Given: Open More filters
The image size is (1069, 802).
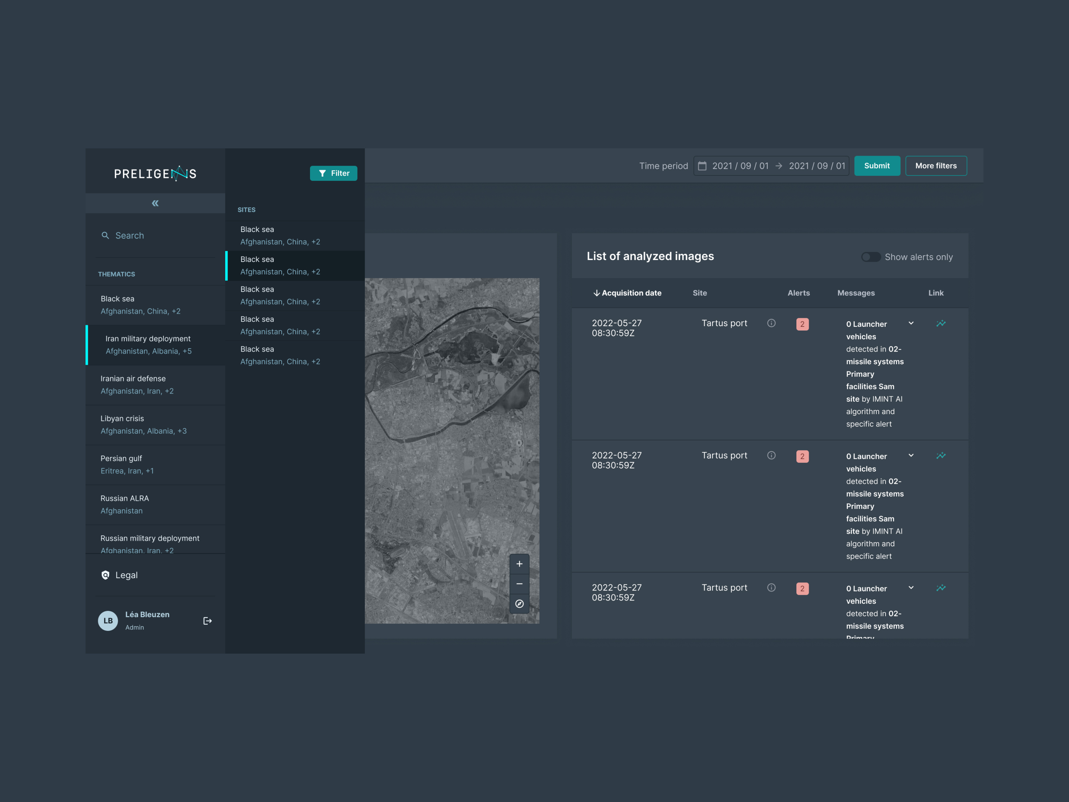Looking at the screenshot, I should (x=936, y=165).
